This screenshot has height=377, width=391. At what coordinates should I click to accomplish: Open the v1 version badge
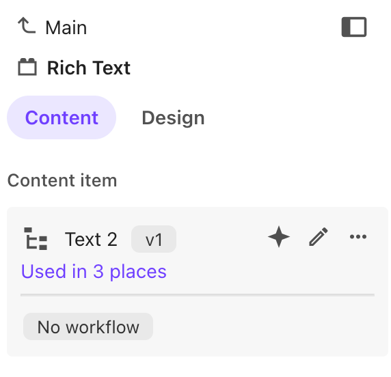point(154,239)
